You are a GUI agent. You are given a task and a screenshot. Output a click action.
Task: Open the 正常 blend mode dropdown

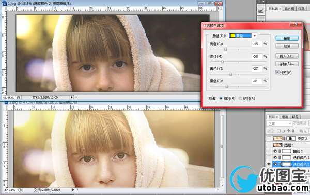tap(279, 123)
